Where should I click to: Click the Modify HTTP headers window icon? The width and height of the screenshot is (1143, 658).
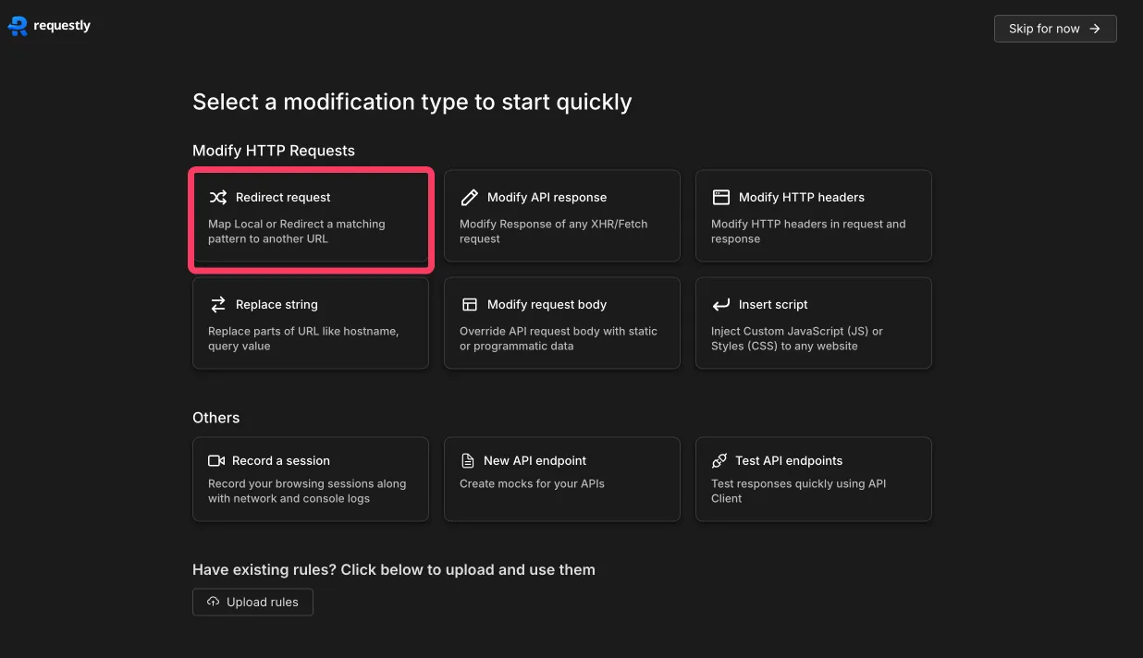721,197
